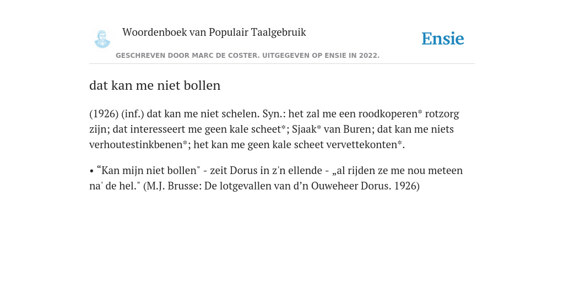
Task: Click the blue portrait avatar icon
Action: [102, 39]
